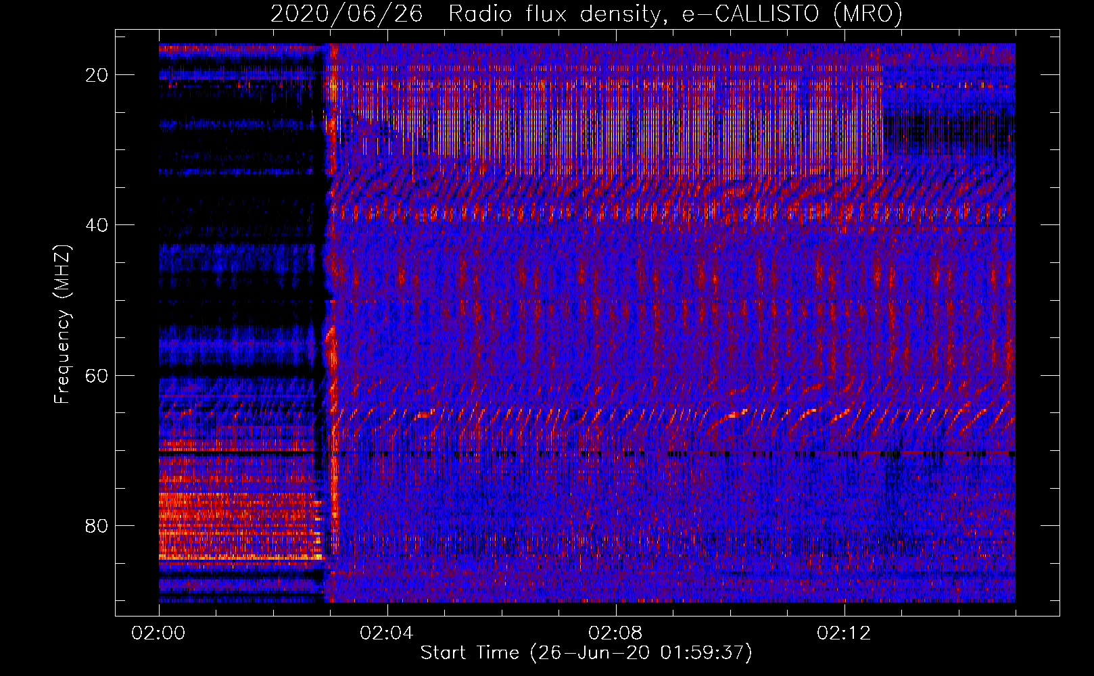Click the '02:04' time tick label
1094x676 pixels.
387,633
